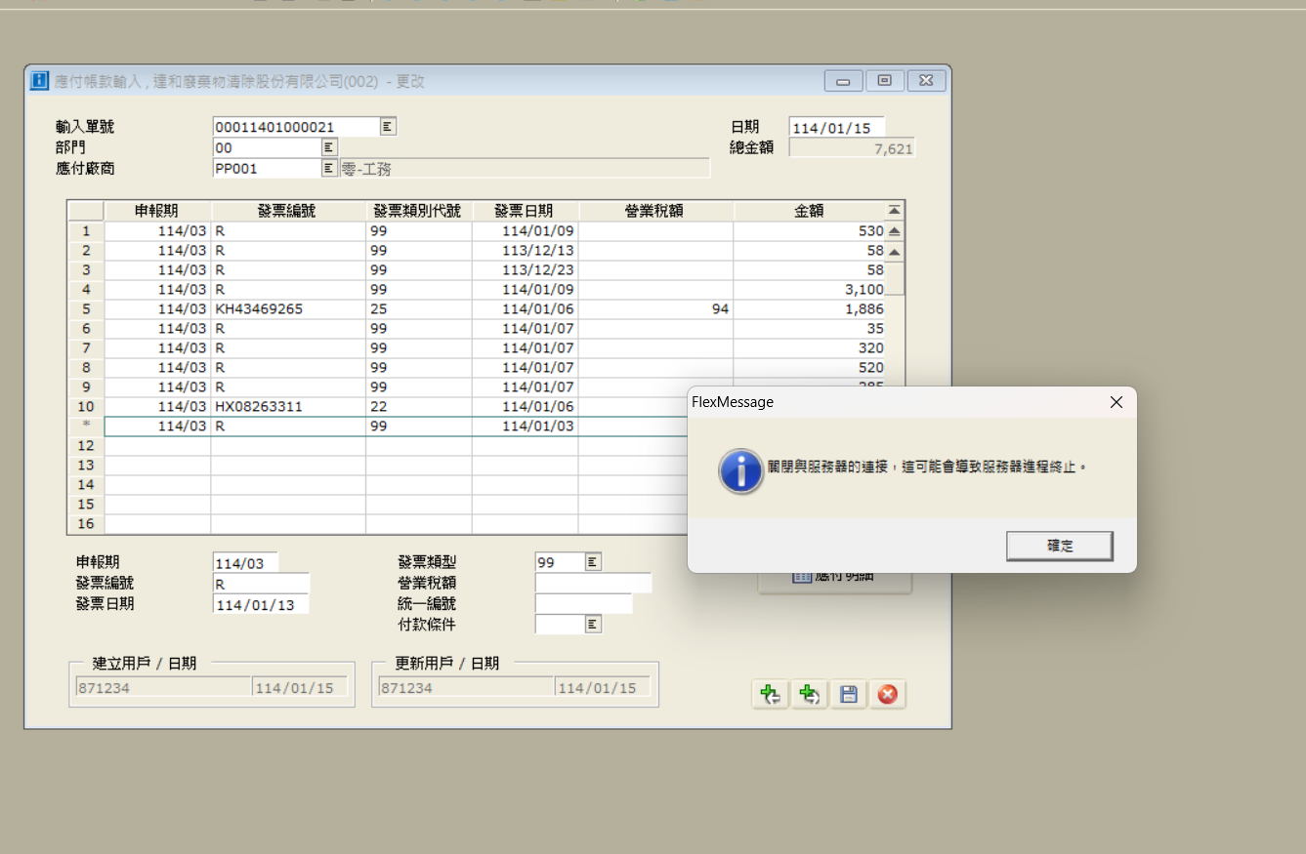Click the 日期 input field
1306x854 pixels.
(835, 127)
